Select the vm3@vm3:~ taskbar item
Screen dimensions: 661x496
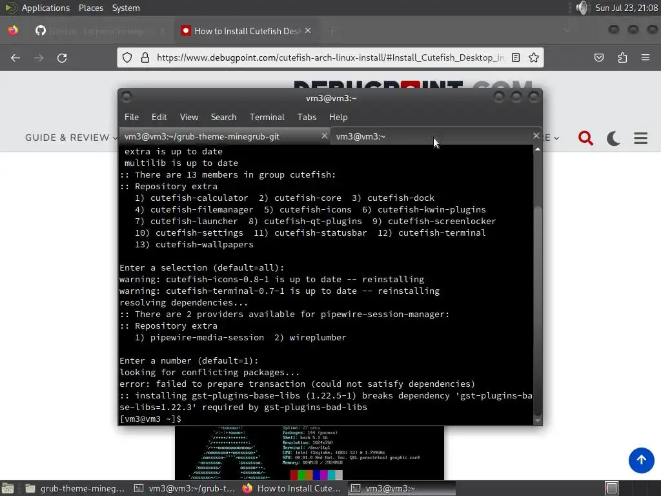tap(402, 488)
